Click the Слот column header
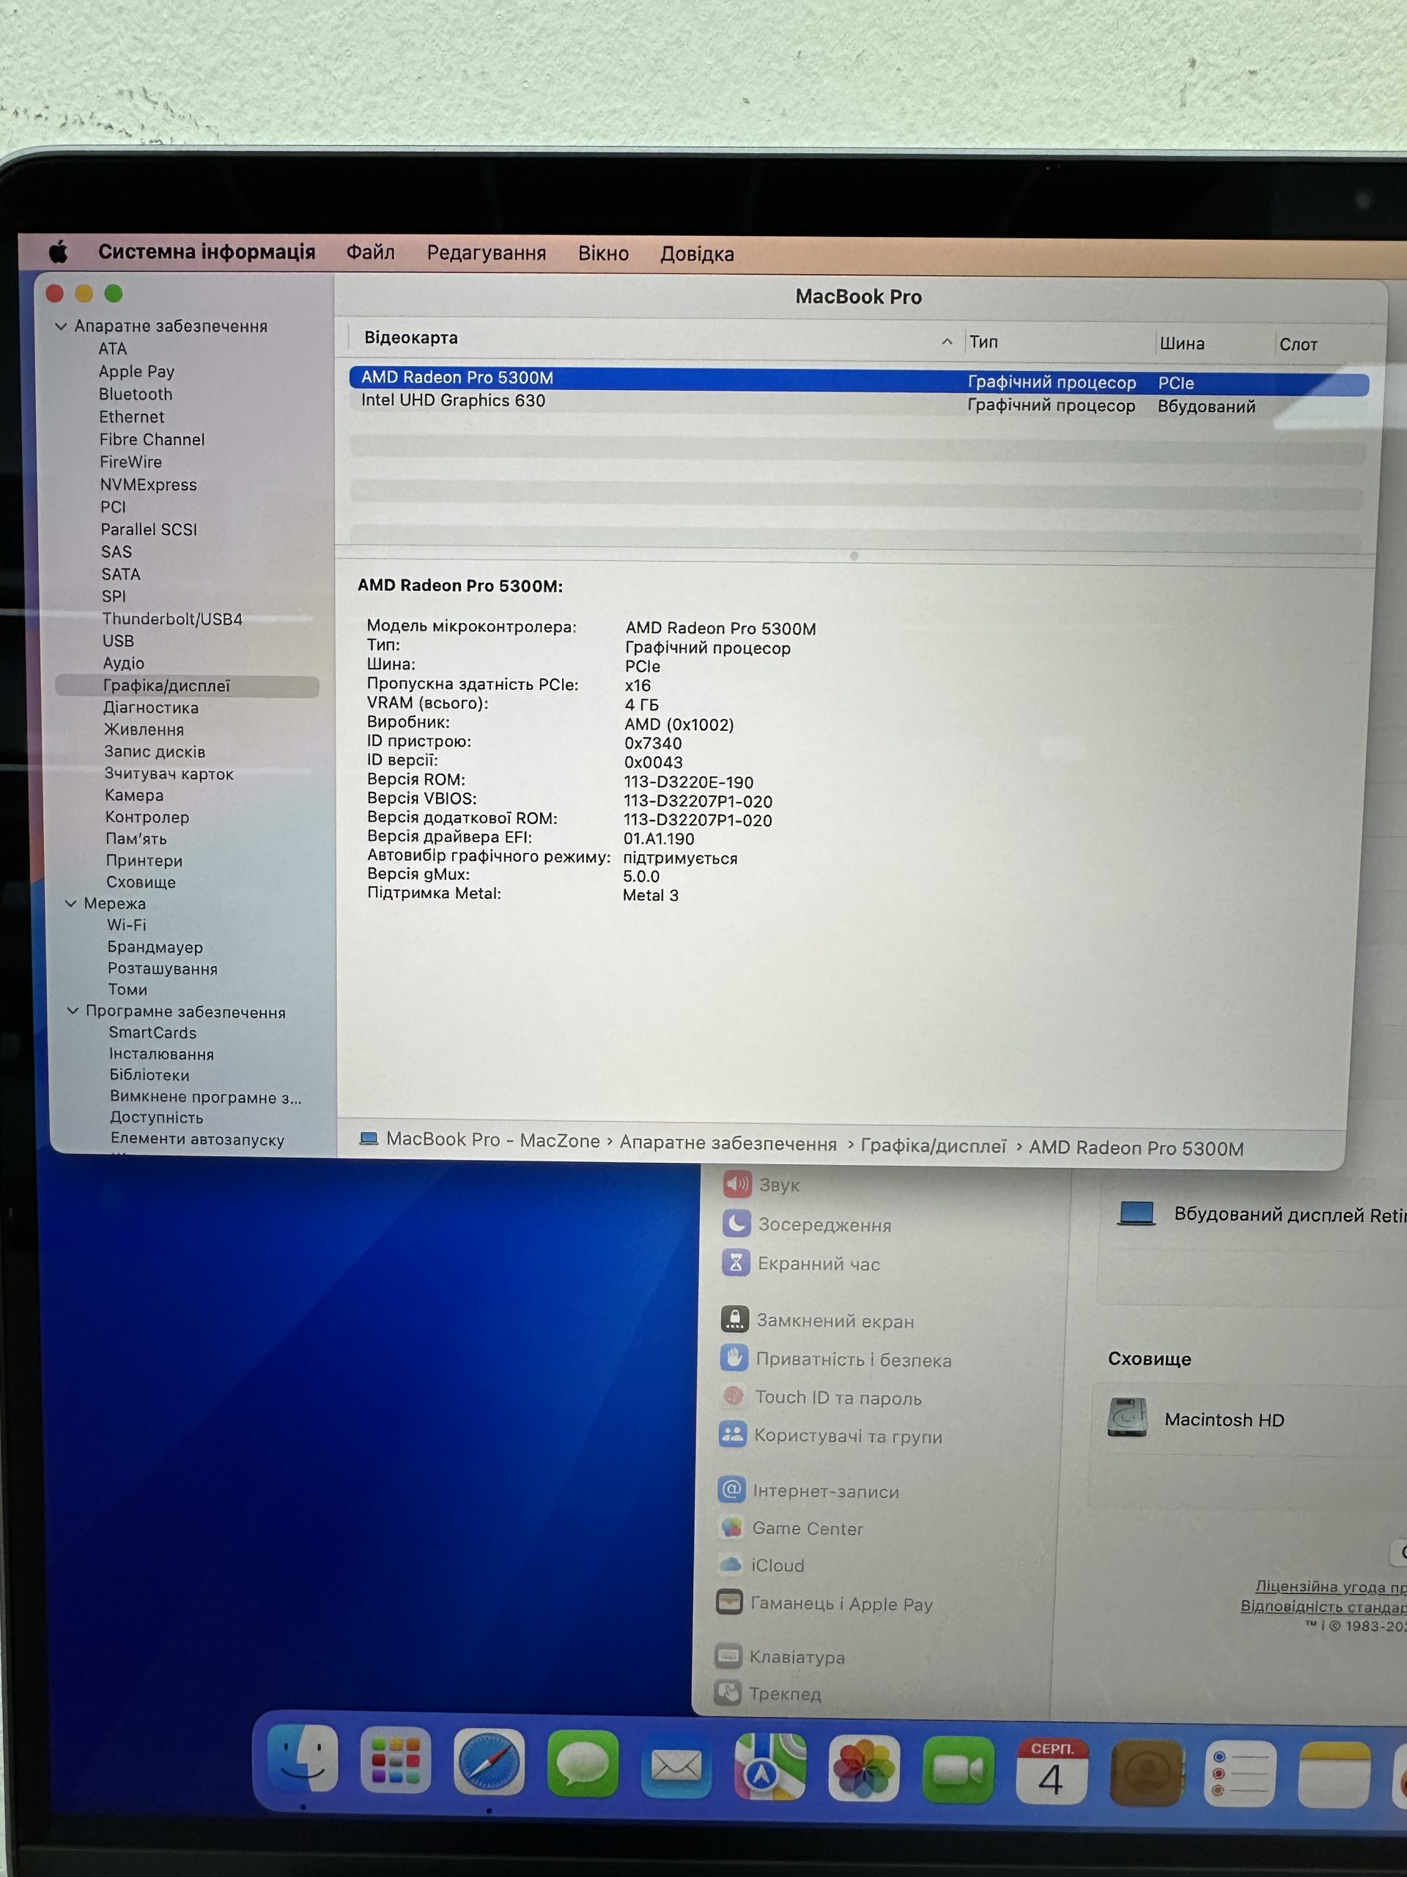The height and width of the screenshot is (1877, 1407). pyautogui.click(x=1299, y=345)
